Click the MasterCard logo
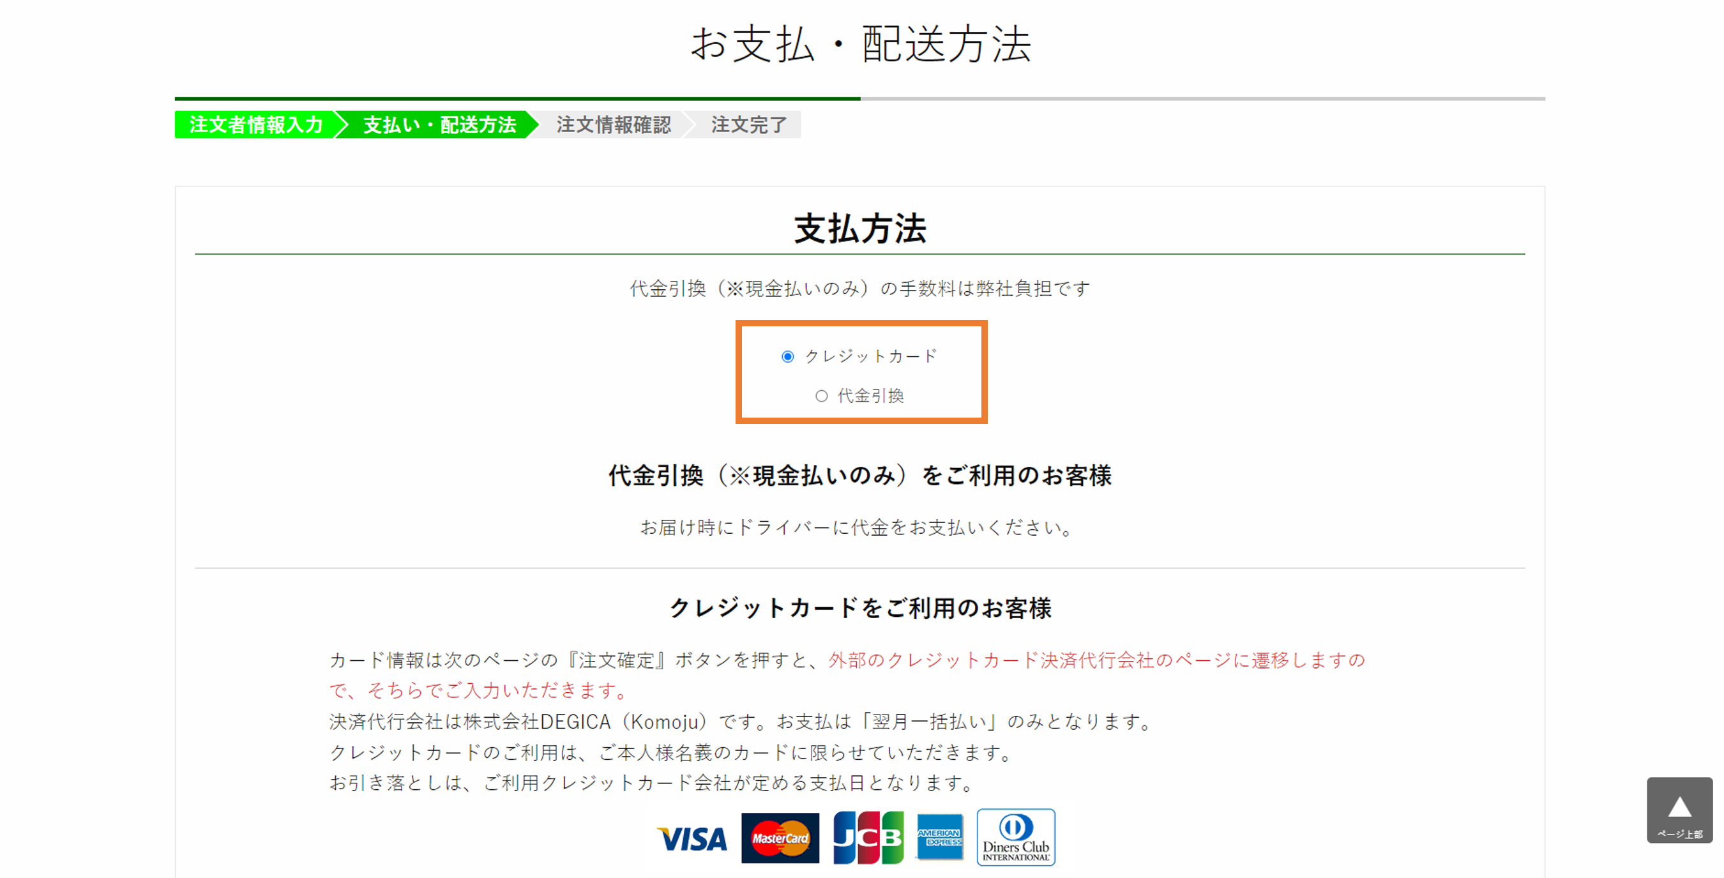The height and width of the screenshot is (878, 1724). click(x=780, y=838)
